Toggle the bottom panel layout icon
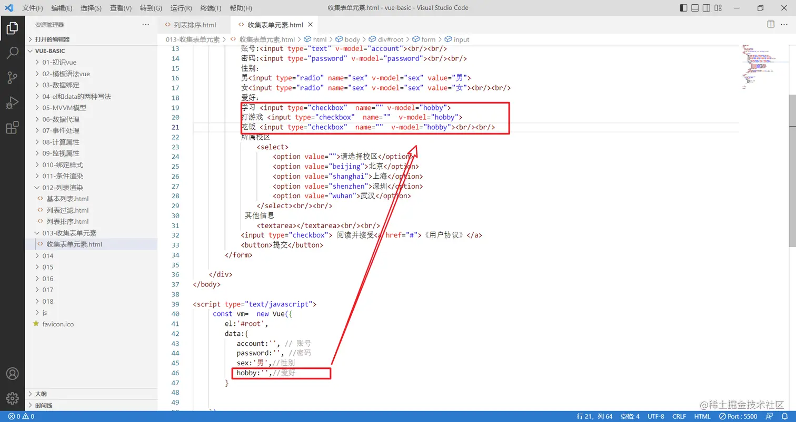 [695, 8]
